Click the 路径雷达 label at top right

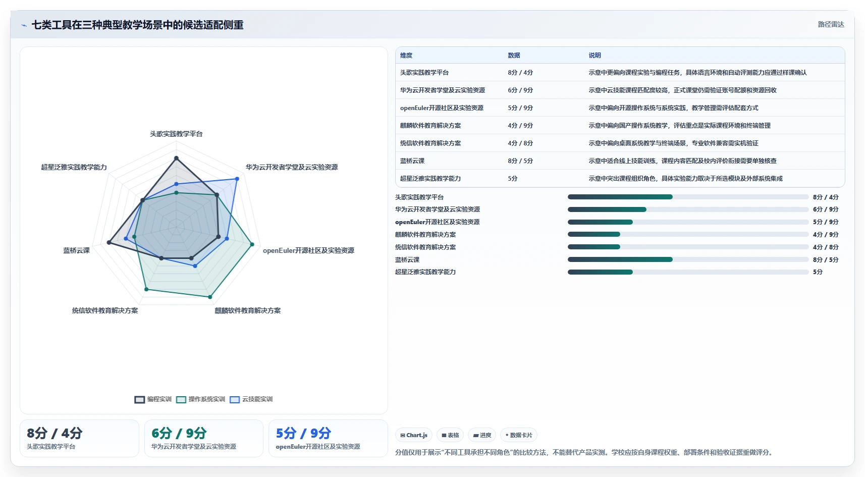click(x=831, y=24)
